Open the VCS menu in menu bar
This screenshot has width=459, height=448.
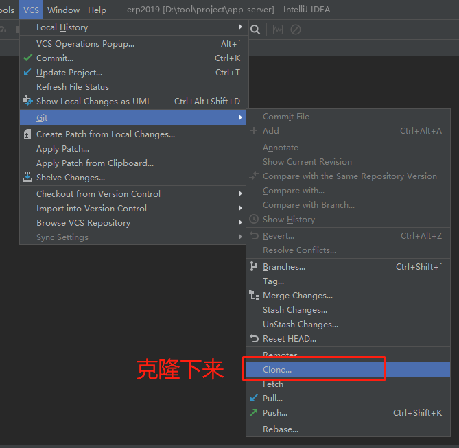coord(31,10)
